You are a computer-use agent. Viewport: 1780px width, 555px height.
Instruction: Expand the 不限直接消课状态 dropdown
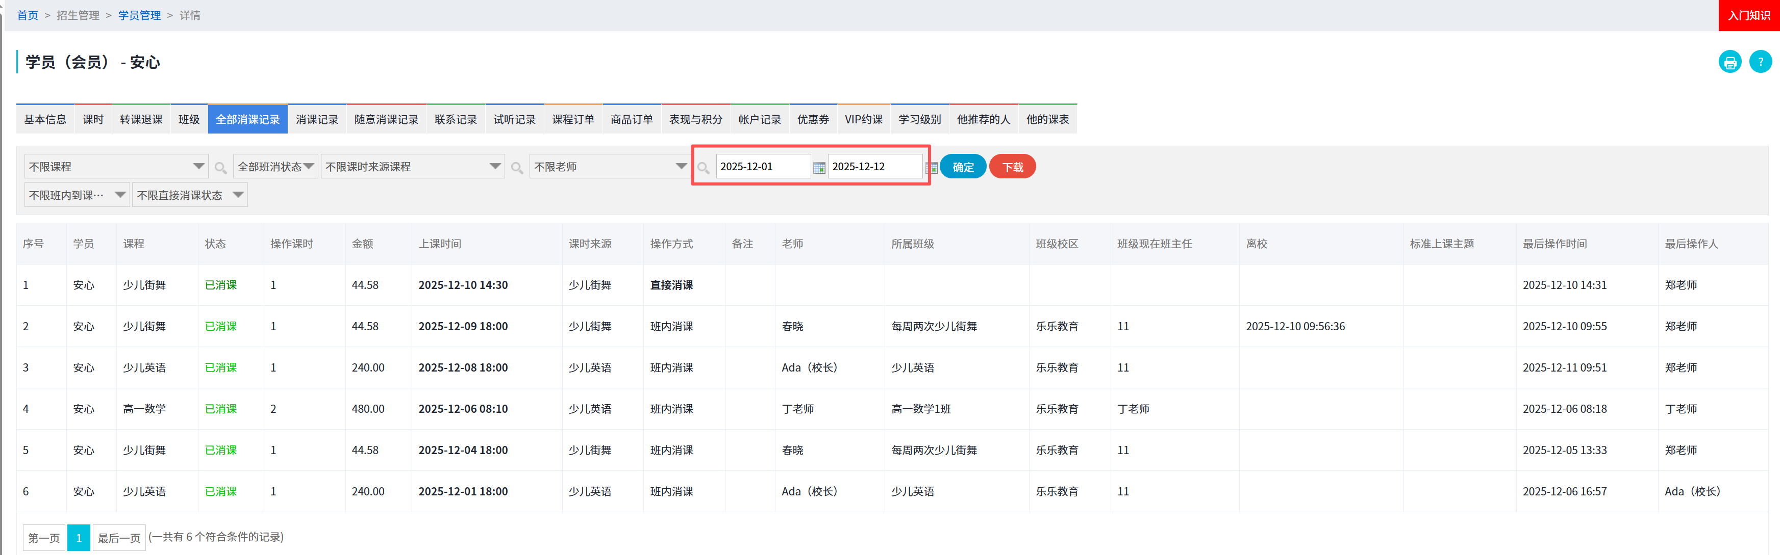(189, 194)
